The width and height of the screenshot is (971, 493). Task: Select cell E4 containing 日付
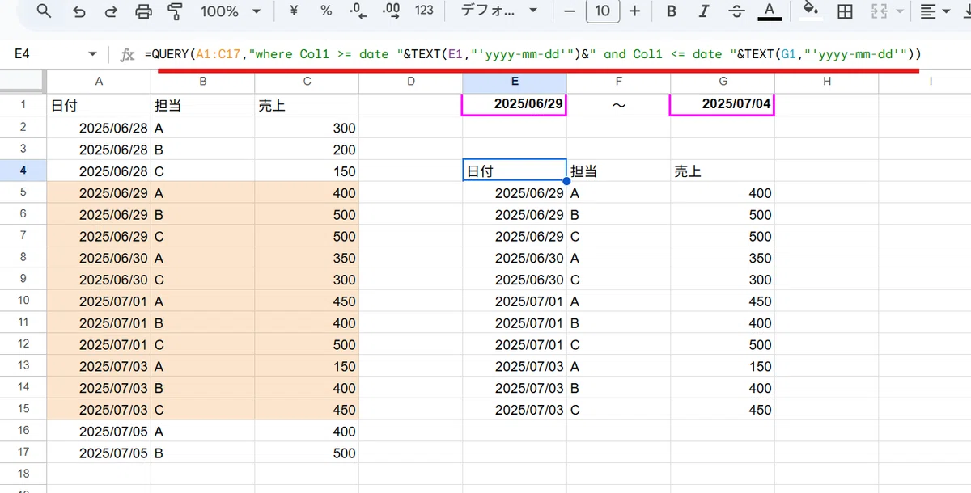point(515,171)
